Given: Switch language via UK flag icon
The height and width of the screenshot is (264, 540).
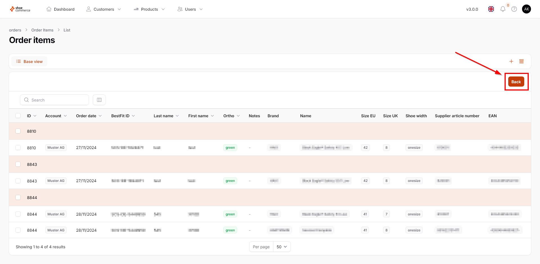Looking at the screenshot, I should click(491, 9).
